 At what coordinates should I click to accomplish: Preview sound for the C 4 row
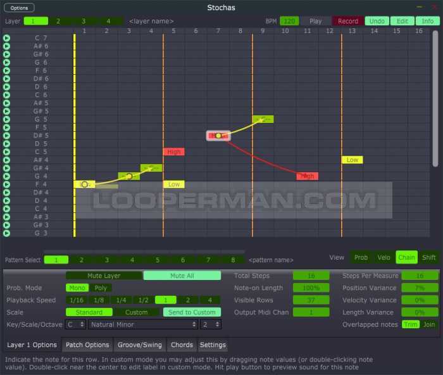tap(6, 209)
